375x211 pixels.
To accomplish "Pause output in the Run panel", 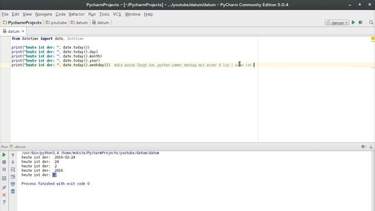I will (4, 169).
